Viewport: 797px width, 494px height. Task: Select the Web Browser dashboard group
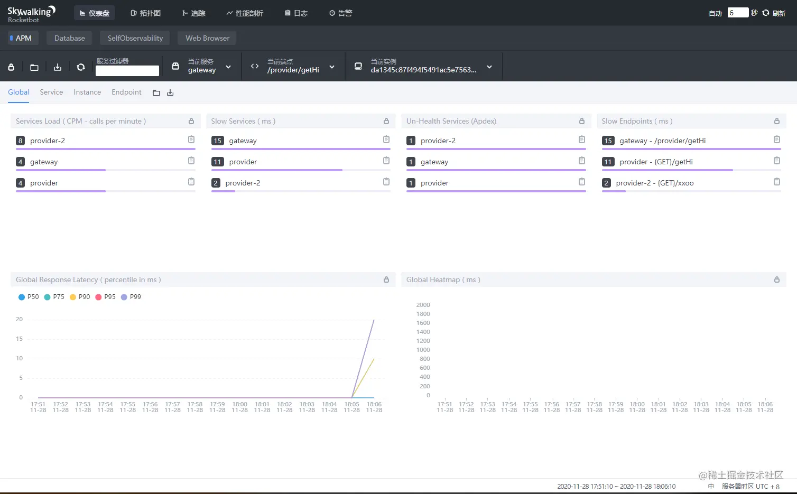(208, 38)
